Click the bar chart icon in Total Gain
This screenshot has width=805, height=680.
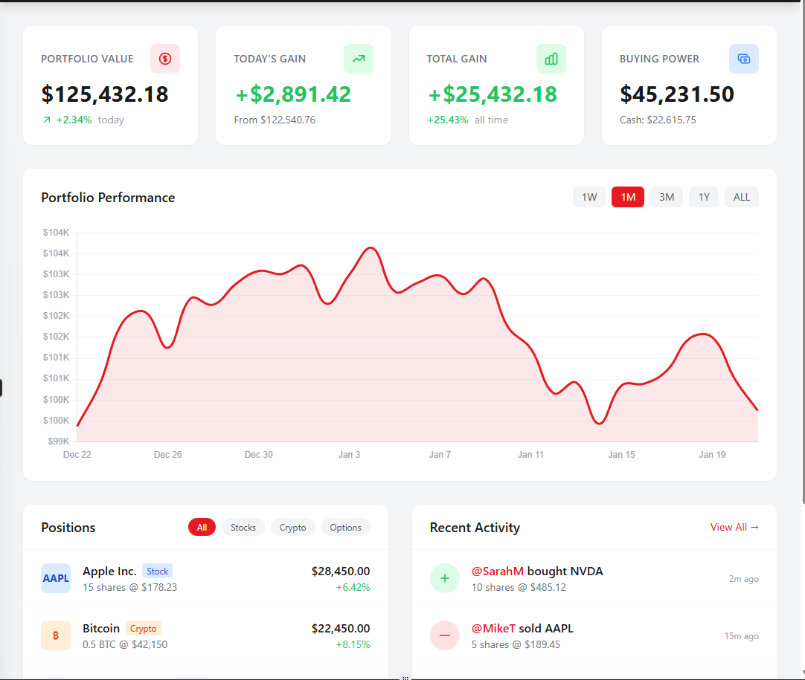pyautogui.click(x=551, y=59)
